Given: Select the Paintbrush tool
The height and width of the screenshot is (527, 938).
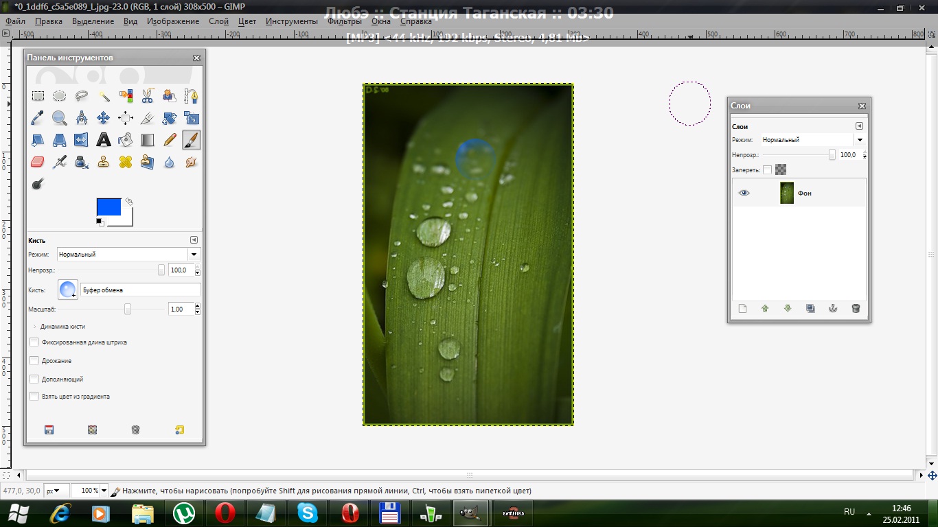Looking at the screenshot, I should click(x=192, y=140).
